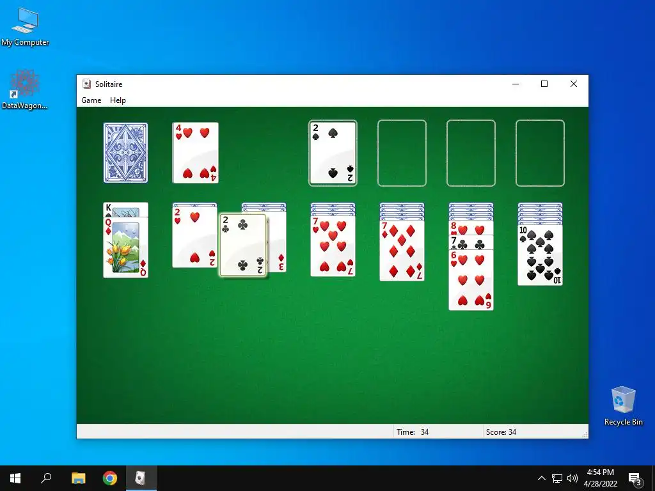Image resolution: width=655 pixels, height=491 pixels.
Task: Open the clock showing 4:54 PM
Action: pos(600,478)
